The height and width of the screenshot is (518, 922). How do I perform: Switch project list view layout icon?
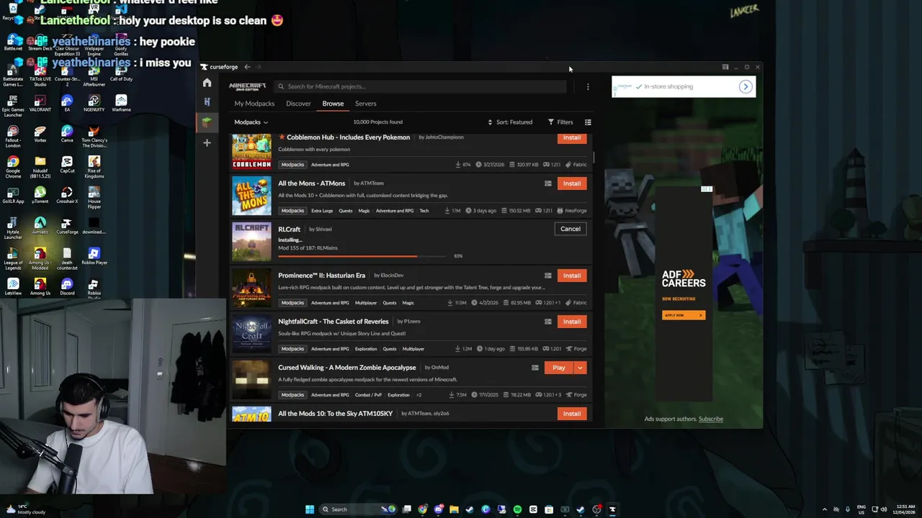click(x=588, y=122)
